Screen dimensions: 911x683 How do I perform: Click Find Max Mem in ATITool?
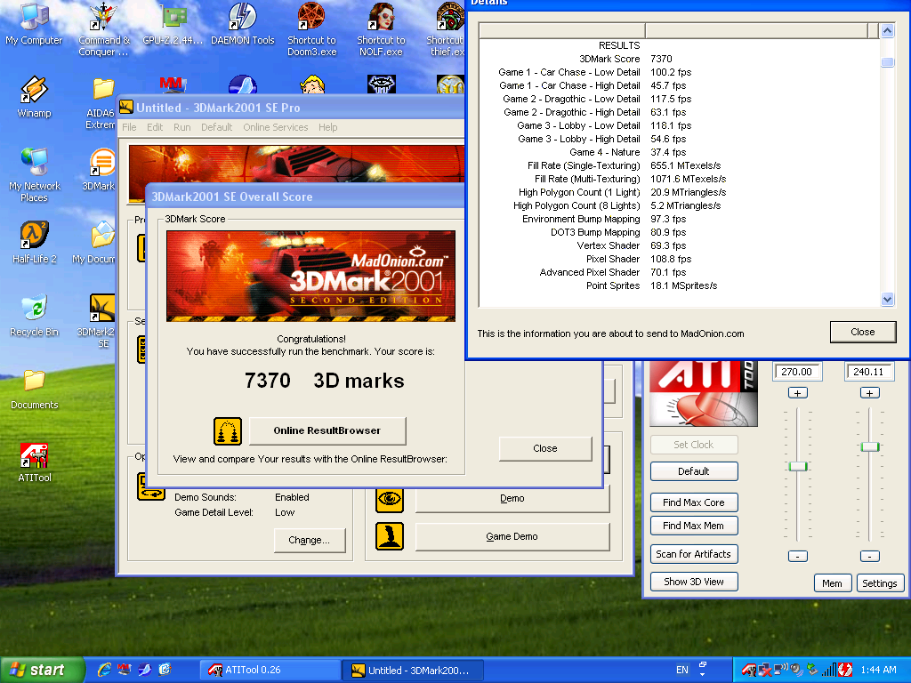pyautogui.click(x=694, y=526)
